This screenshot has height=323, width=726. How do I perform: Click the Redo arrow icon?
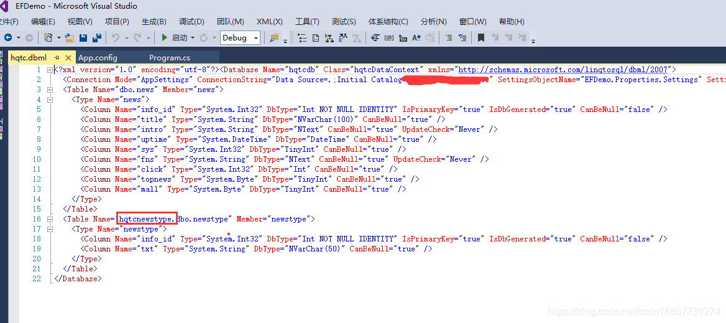pyautogui.click(x=137, y=38)
